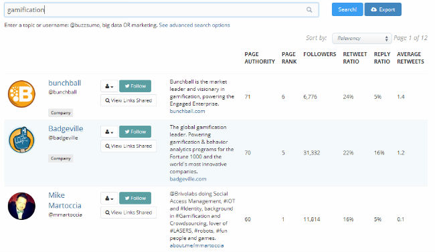Click the FOLLOWERS column header

click(x=320, y=54)
